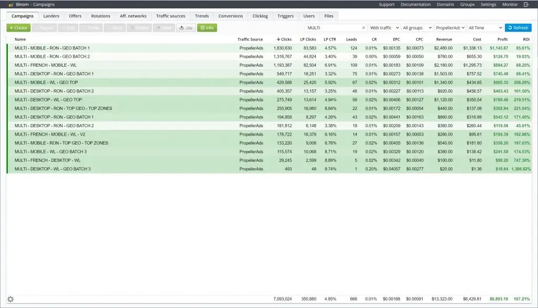Click the logout icon in top bar
The height and width of the screenshot is (308, 538).
(x=526, y=4)
